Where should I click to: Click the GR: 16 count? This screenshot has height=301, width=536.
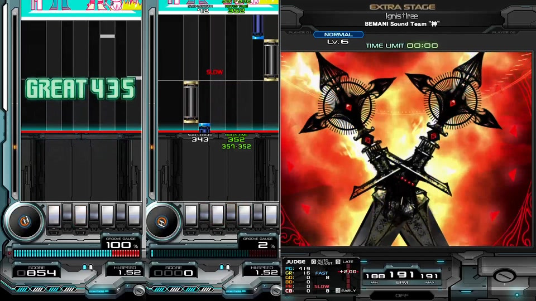298,273
